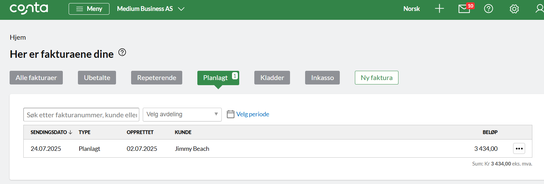Viewport: 544px width, 184px height.
Task: Expand the Medium Business AS company switcher
Action: [x=151, y=9]
